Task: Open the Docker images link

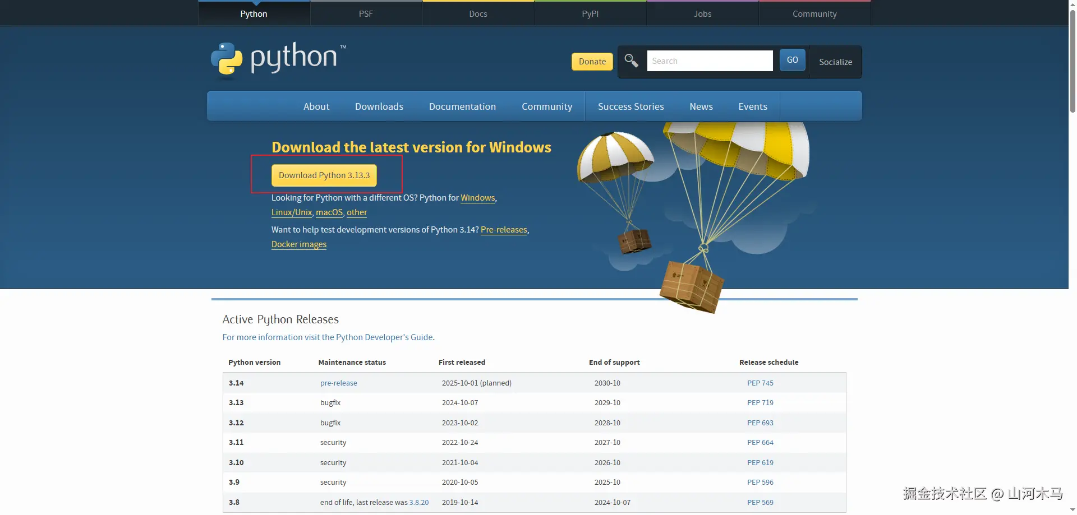Action: 299,244
